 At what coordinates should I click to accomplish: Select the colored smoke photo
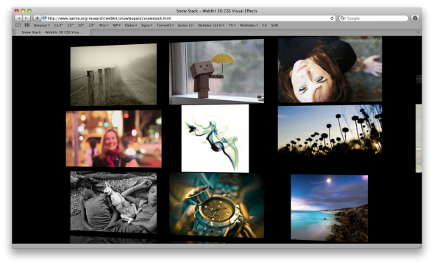(215, 138)
